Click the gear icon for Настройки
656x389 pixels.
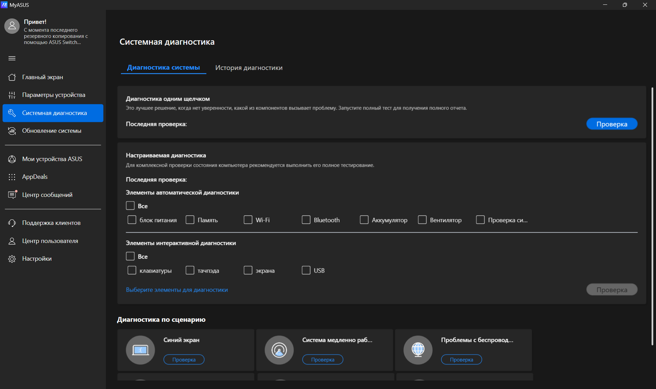(x=12, y=259)
